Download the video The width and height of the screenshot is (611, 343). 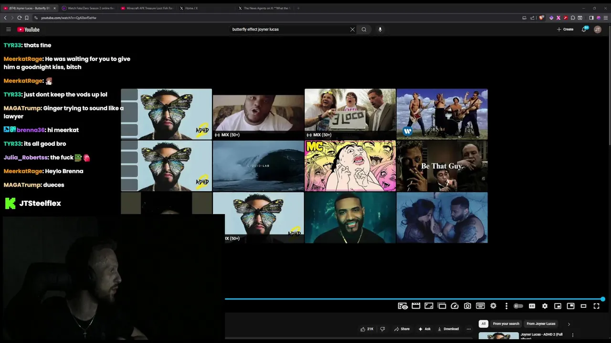coord(448,329)
